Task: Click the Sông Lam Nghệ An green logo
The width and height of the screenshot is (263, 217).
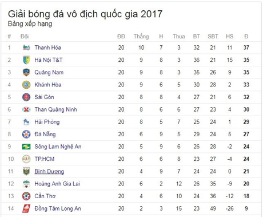Action: tap(26, 147)
